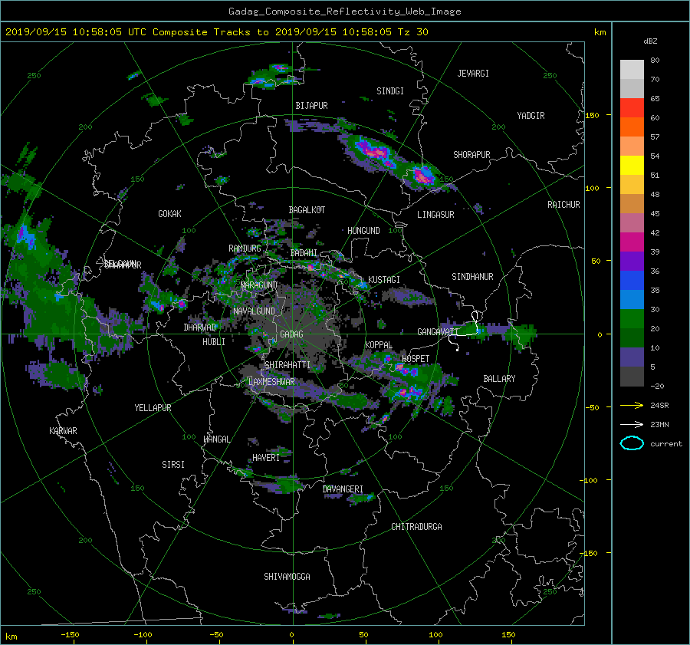Viewport: 690px width, 645px height.
Task: Click the BALLARY label
Action: [499, 379]
